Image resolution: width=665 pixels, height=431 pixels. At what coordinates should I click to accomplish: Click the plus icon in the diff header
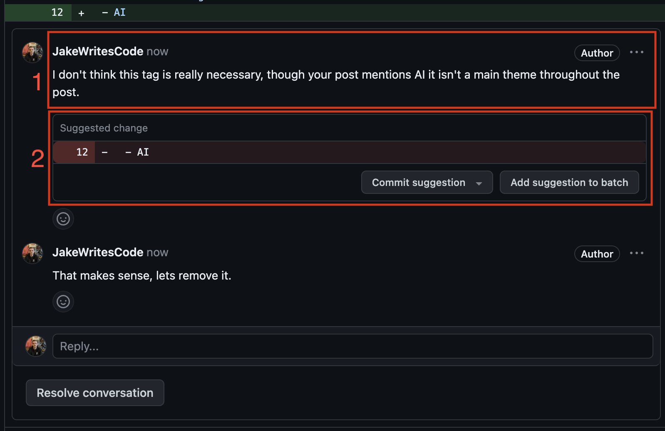coord(81,12)
